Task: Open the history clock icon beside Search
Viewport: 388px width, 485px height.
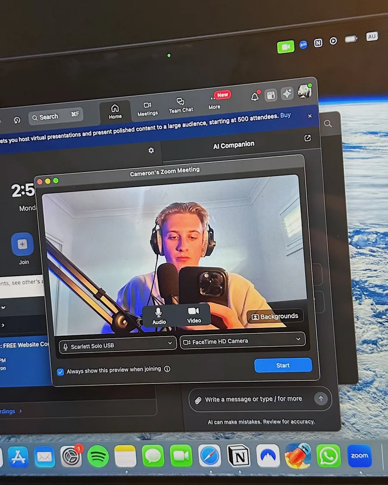Action: pyautogui.click(x=17, y=120)
